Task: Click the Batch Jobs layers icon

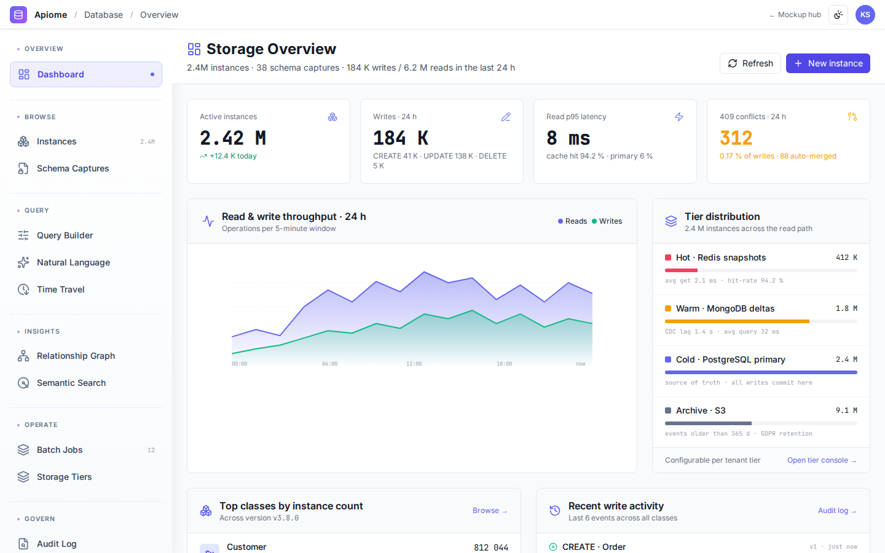Action: pos(23,450)
